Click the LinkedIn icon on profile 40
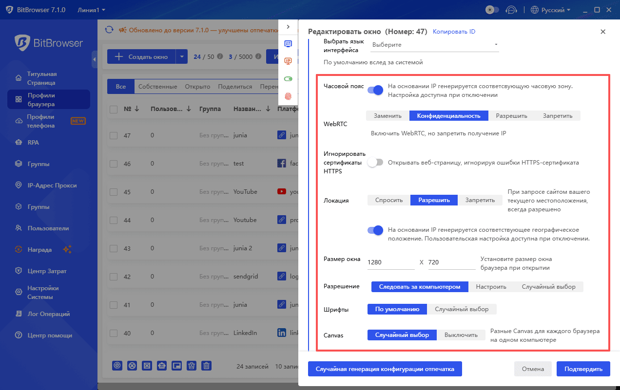The height and width of the screenshot is (390, 620). [x=282, y=333]
